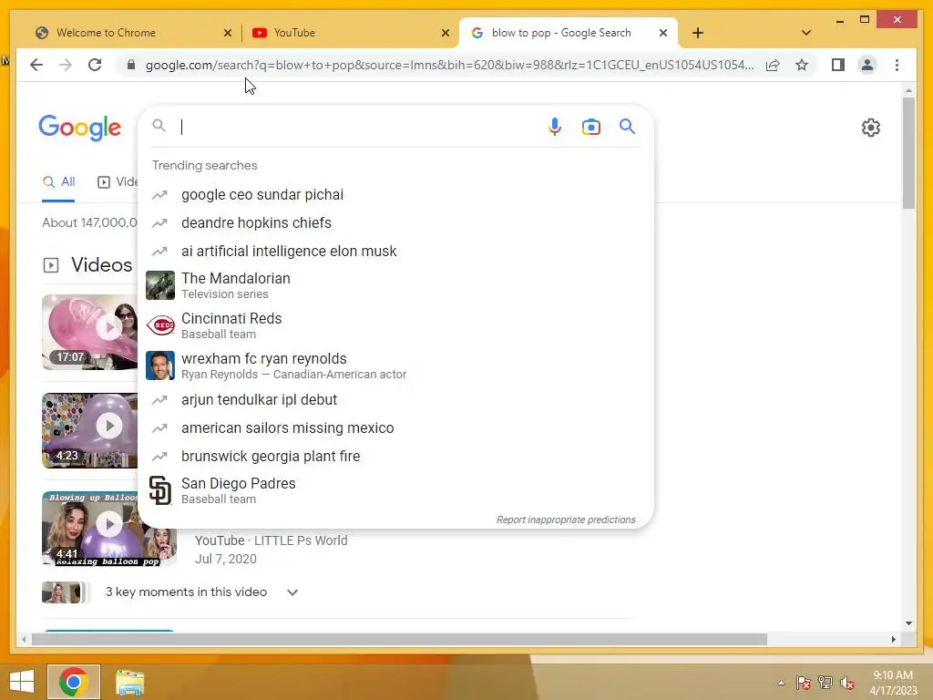Select the Cincinnati Reds suggestion
933x700 pixels.
pos(395,325)
